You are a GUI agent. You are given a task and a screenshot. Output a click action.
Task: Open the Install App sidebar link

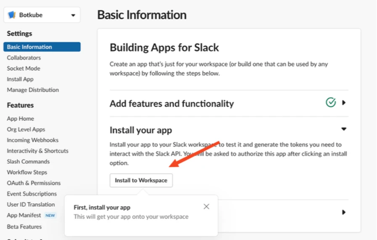pyautogui.click(x=20, y=79)
